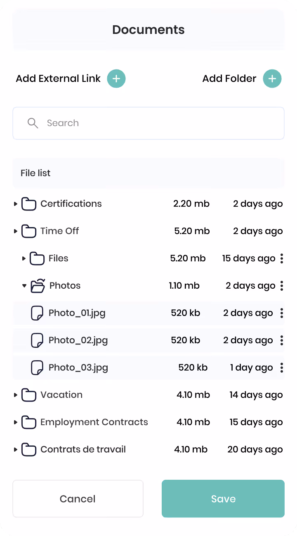
Task: Click the 2 days ago date of Certifications
Action: click(258, 204)
